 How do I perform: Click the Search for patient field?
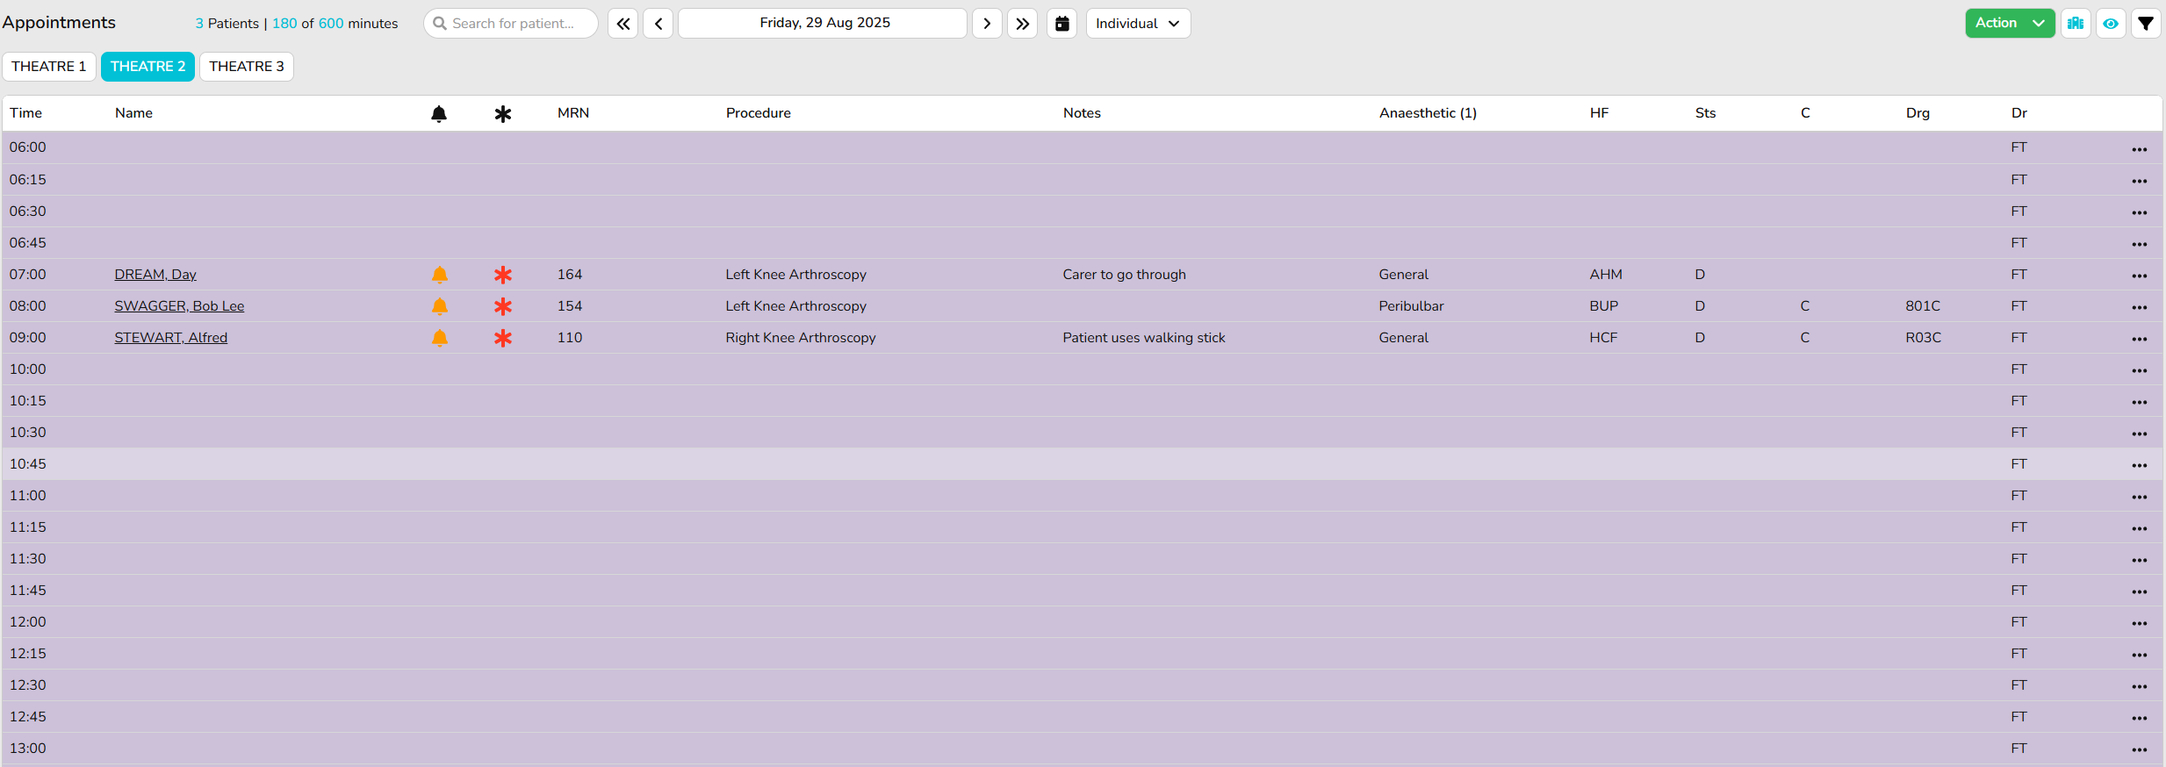511,24
